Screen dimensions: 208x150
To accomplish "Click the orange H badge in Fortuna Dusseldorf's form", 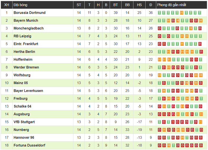I will 168,145.
